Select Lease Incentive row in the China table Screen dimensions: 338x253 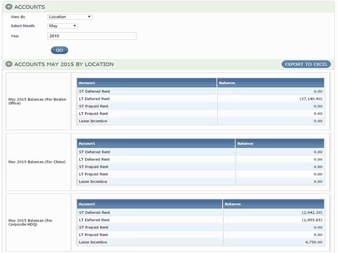200,182
